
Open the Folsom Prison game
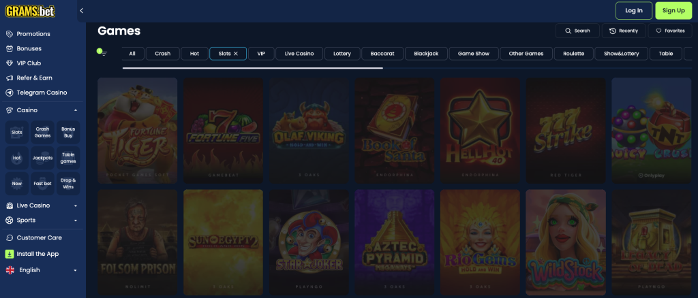click(x=138, y=242)
